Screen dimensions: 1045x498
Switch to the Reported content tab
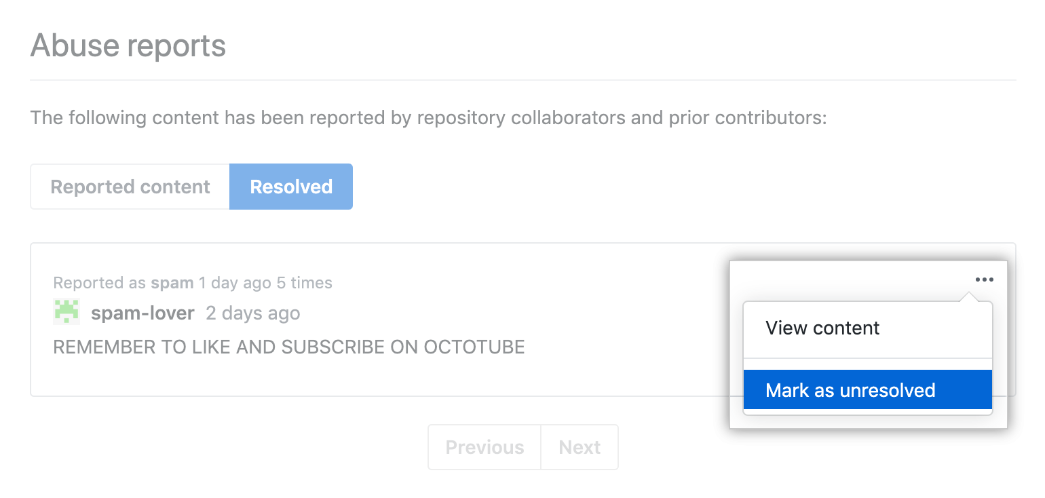(x=130, y=187)
